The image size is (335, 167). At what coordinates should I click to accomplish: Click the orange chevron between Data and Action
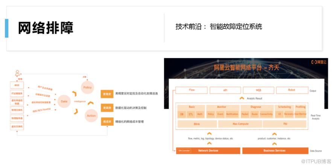76,111
